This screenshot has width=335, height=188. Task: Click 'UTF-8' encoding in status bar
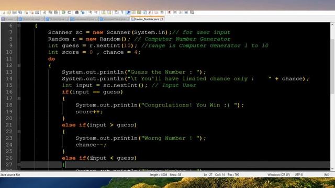(x=298, y=174)
